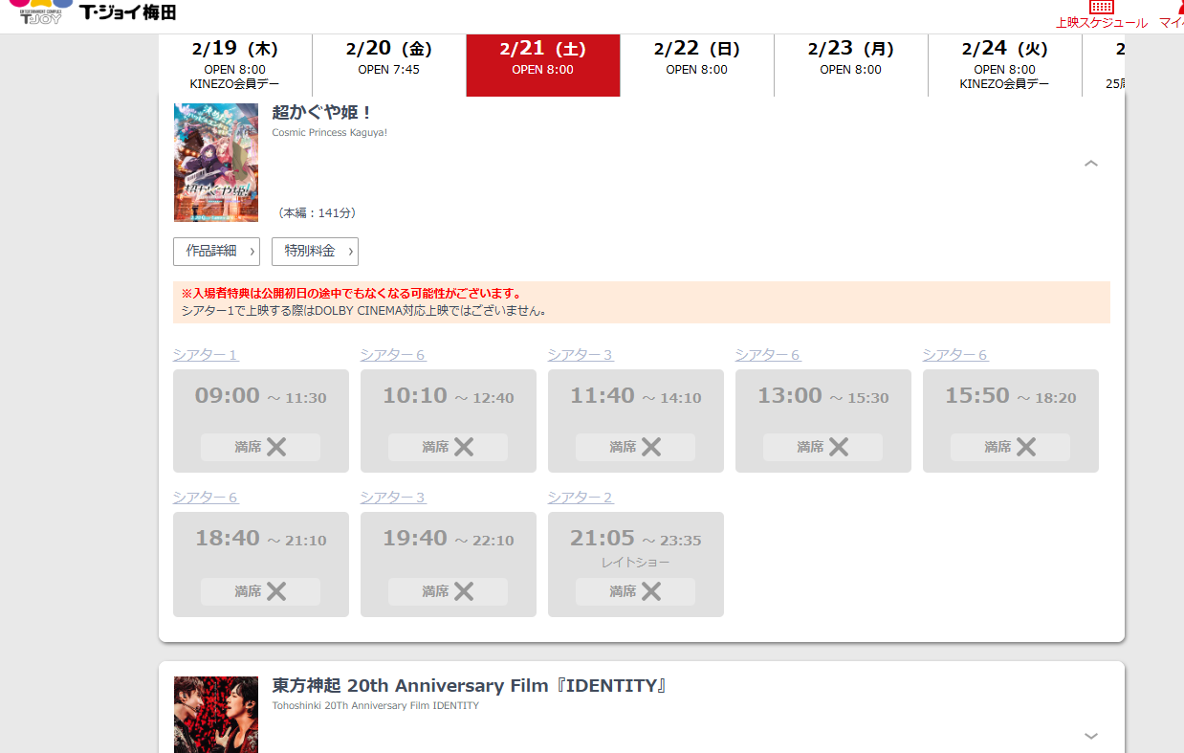
Task: Expand the 東方神起 IDENTITY film section
Action: pos(1091,736)
